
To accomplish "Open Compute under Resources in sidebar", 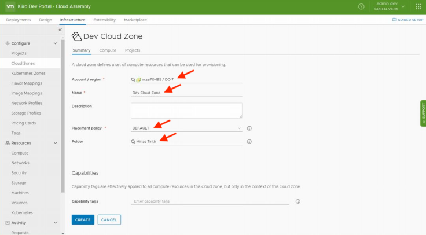I will [20, 153].
